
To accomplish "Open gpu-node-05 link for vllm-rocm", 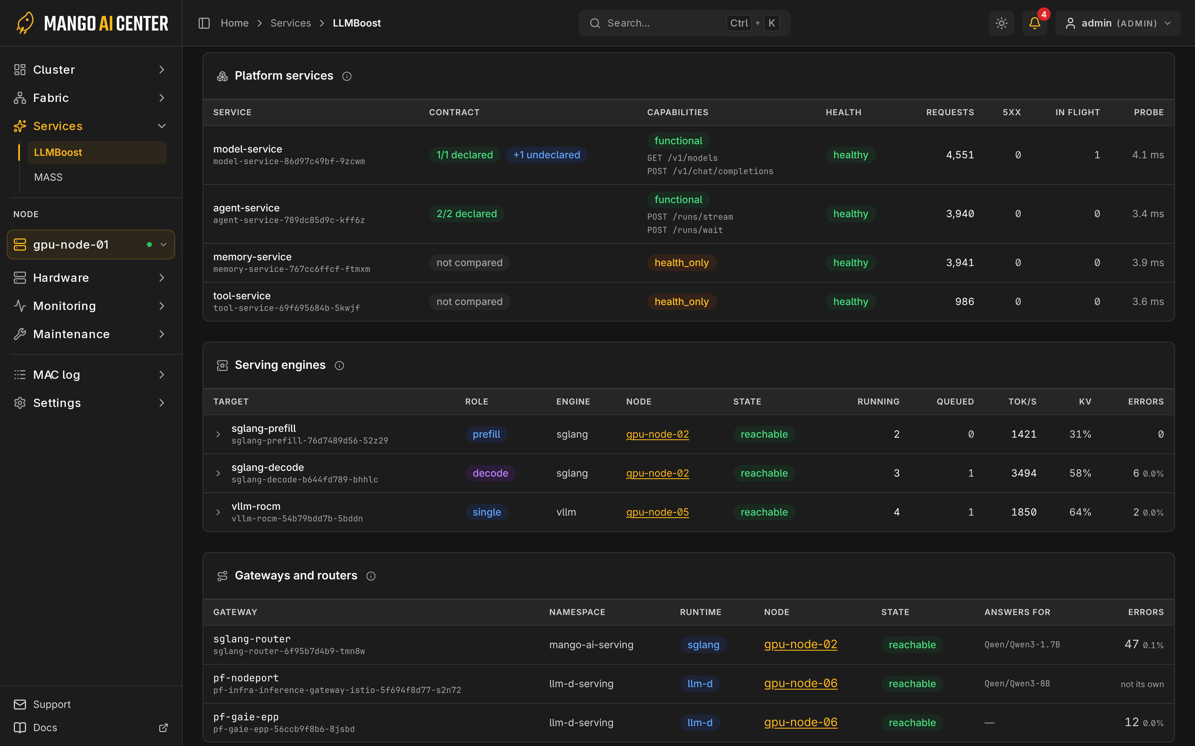I will 657,512.
